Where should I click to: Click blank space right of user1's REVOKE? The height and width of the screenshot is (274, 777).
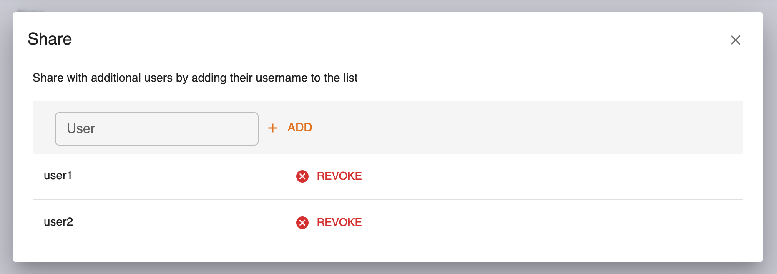click(x=542, y=176)
